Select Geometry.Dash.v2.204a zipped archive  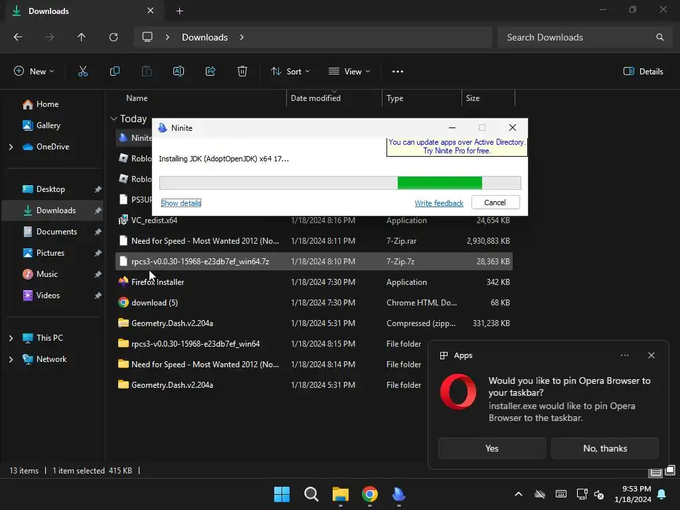pyautogui.click(x=314, y=323)
